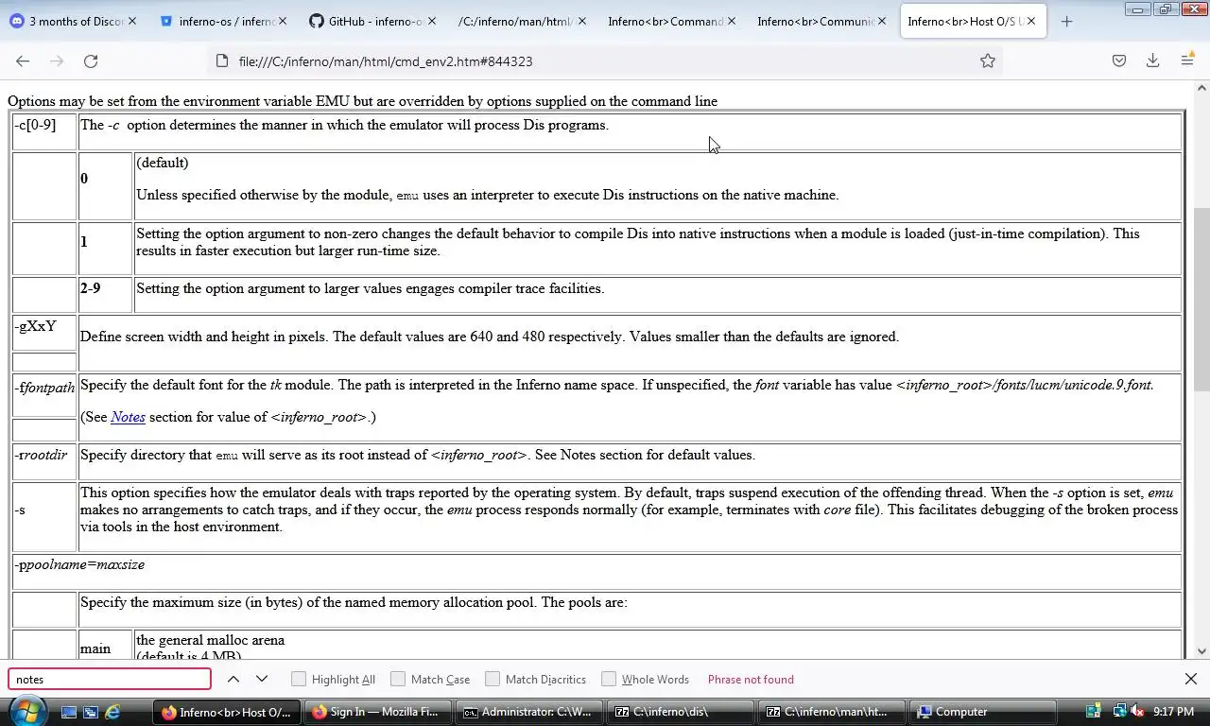
Task: Click the scrollbar up arrow
Action: (x=1201, y=88)
